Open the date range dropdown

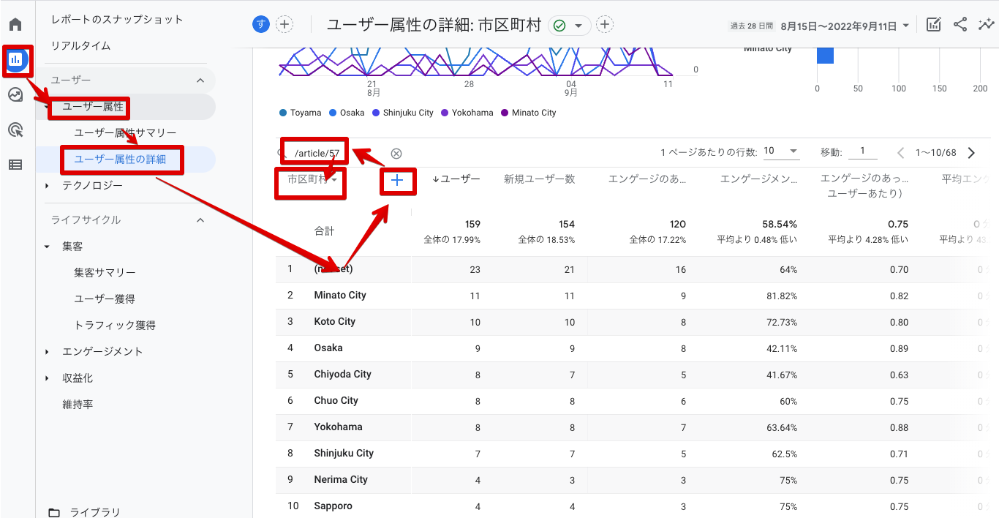tap(845, 26)
